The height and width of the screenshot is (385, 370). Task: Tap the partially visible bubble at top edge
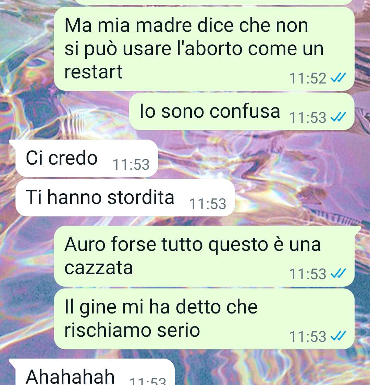(214, 2)
